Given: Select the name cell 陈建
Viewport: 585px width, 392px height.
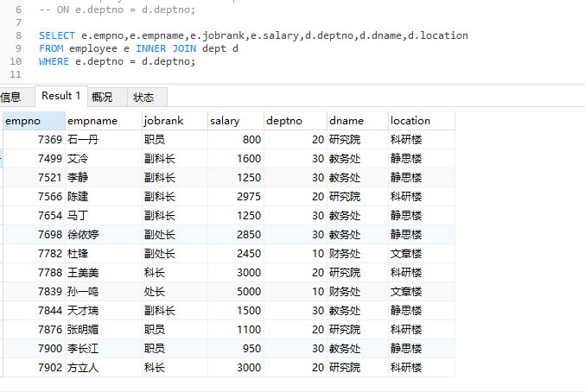Looking at the screenshot, I should (104, 197).
